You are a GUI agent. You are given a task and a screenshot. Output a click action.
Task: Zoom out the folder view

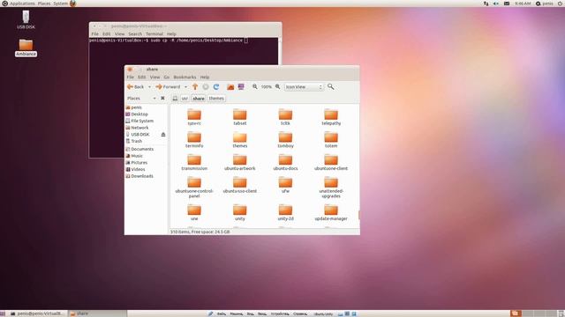coord(255,86)
